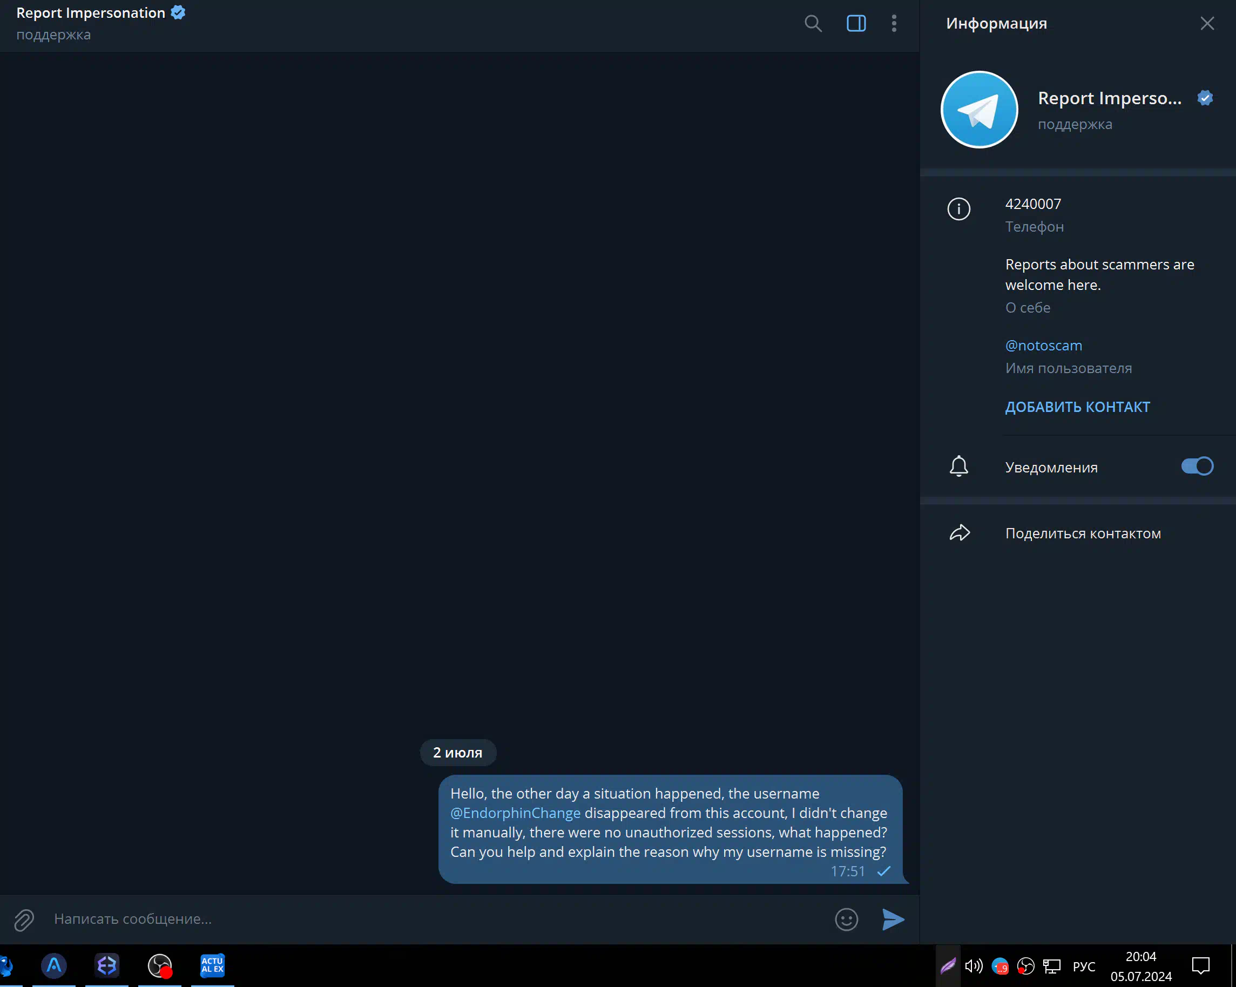The height and width of the screenshot is (987, 1236).
Task: Open the three-dot chat options menu
Action: pyautogui.click(x=894, y=24)
